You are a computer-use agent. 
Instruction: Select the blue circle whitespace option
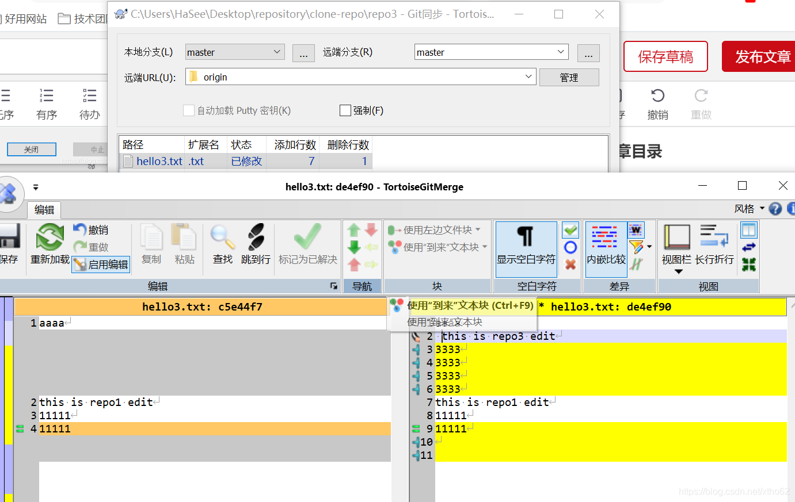[x=570, y=247]
